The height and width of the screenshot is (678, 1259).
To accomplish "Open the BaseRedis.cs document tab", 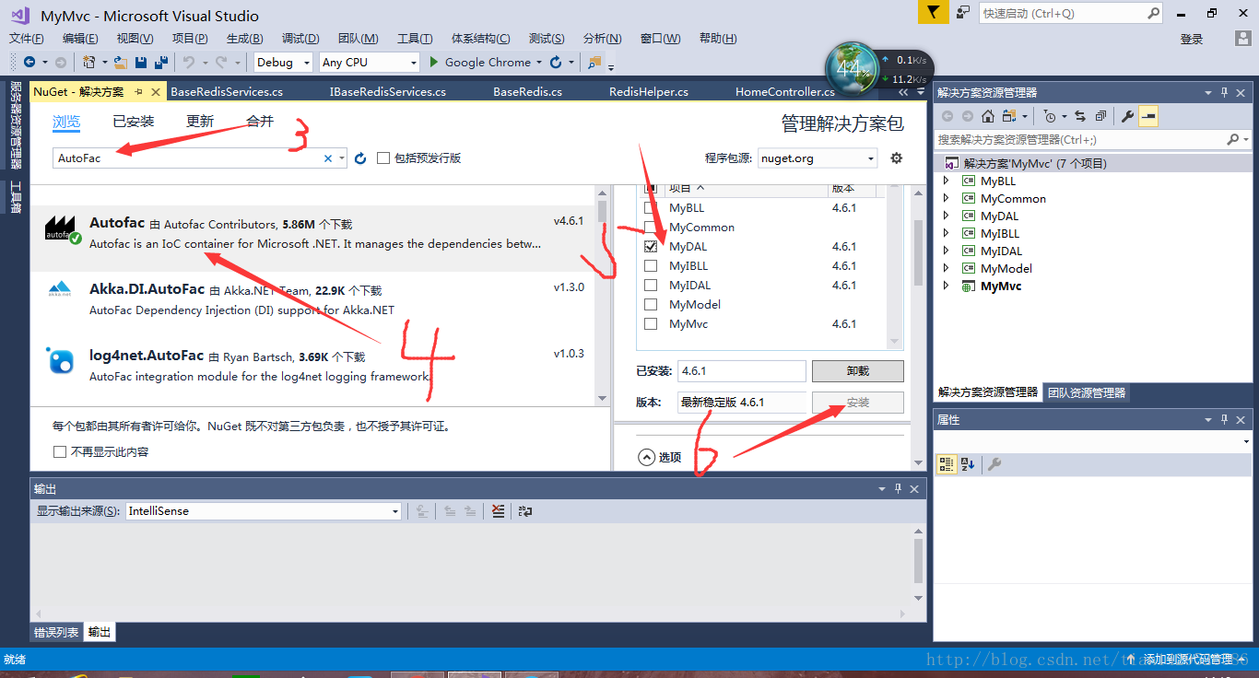I will click(x=527, y=92).
